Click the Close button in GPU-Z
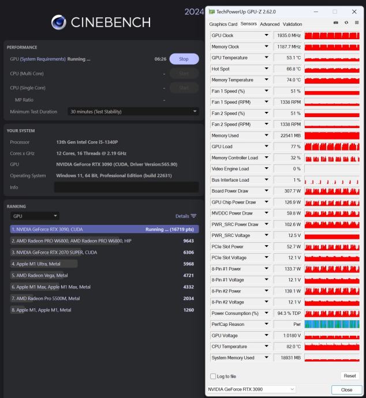Viewport: 366px width, 398px height. pyautogui.click(x=346, y=389)
